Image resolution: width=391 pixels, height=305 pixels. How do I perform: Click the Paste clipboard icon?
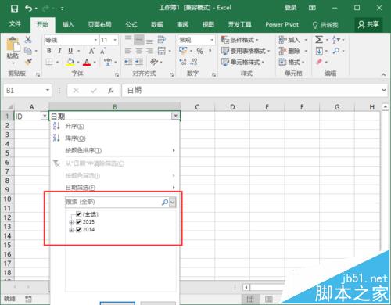pos(13,45)
